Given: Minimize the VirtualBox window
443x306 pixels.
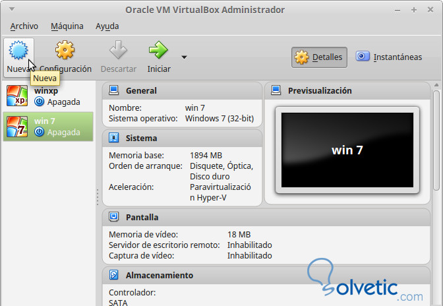Looking at the screenshot, I should (398, 11).
